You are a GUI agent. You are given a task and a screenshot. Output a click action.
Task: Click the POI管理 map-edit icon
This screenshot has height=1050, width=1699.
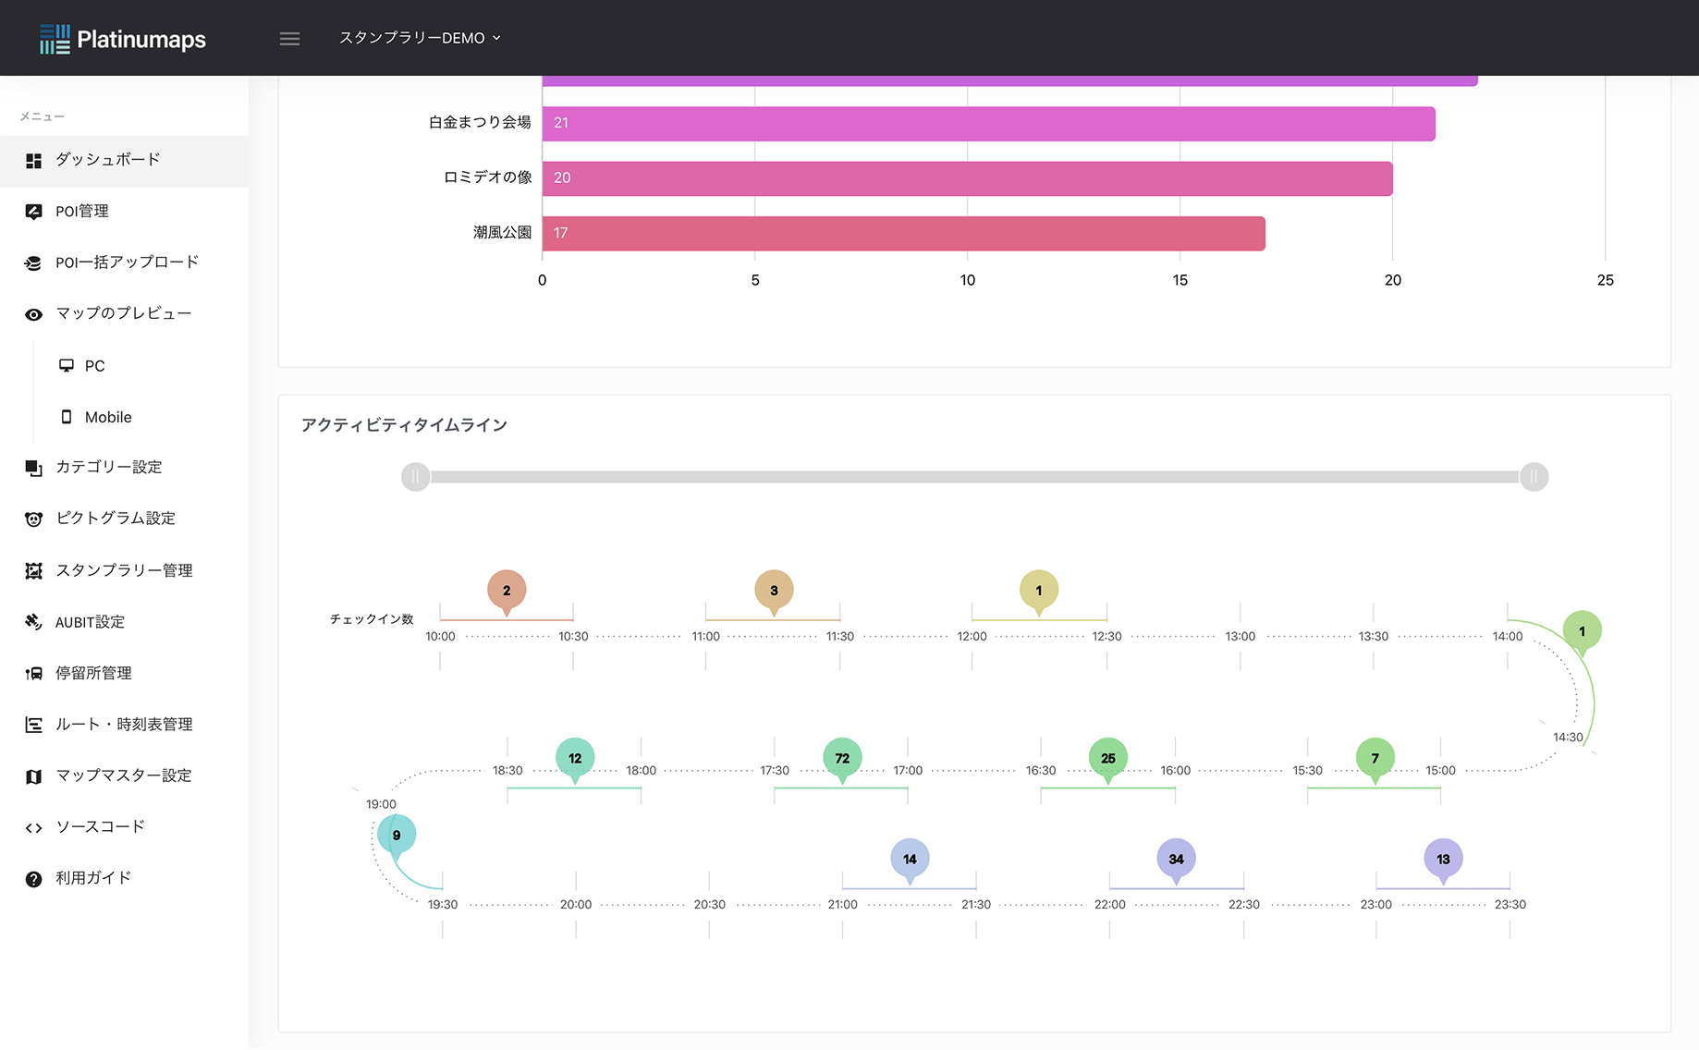click(x=34, y=212)
